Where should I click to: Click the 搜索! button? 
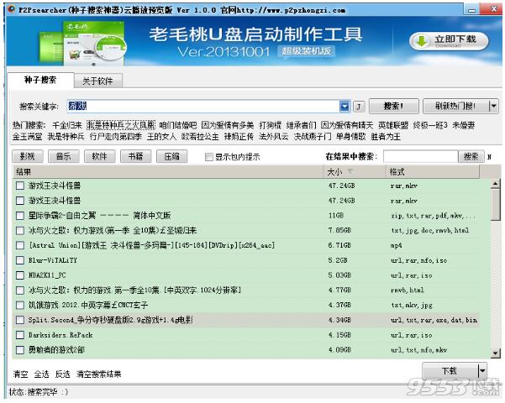(x=393, y=106)
